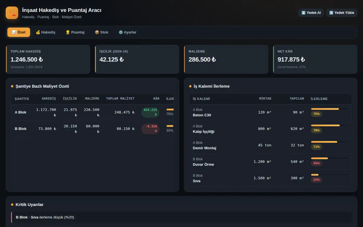
Task: Click the 924.225 ₺ profit badge
Action: point(150,112)
